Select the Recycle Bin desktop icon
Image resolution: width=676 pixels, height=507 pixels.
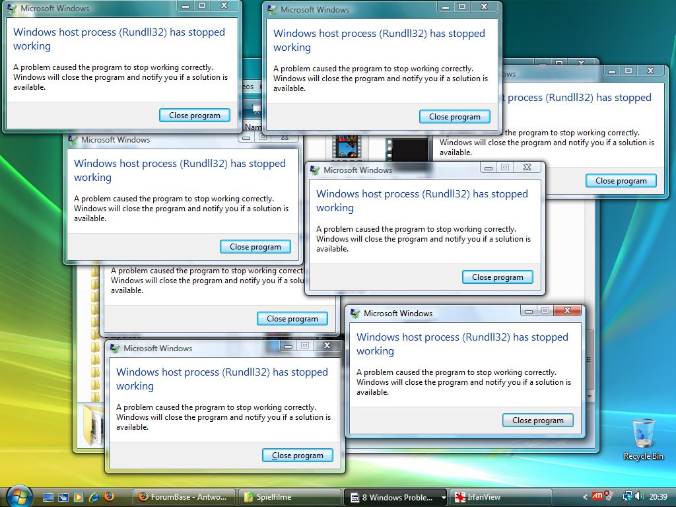tap(643, 439)
